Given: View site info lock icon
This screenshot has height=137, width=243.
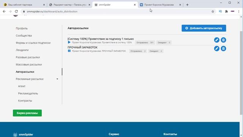Looking at the screenshot, I should click(x=24, y=11).
